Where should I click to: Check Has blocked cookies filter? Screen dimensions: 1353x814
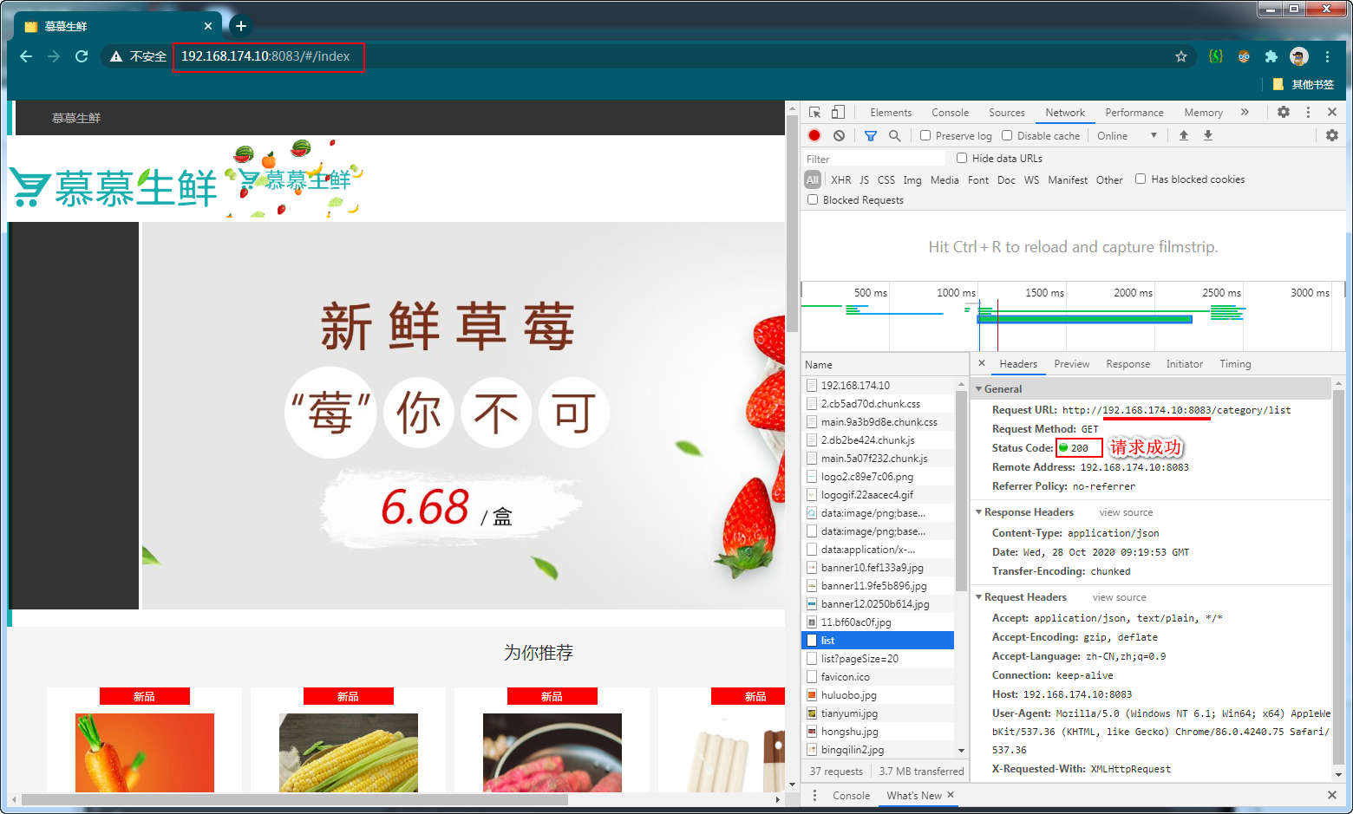1141,179
